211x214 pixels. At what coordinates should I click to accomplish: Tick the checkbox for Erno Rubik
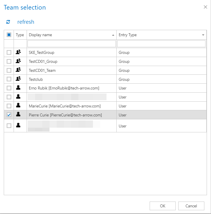(x=9, y=88)
